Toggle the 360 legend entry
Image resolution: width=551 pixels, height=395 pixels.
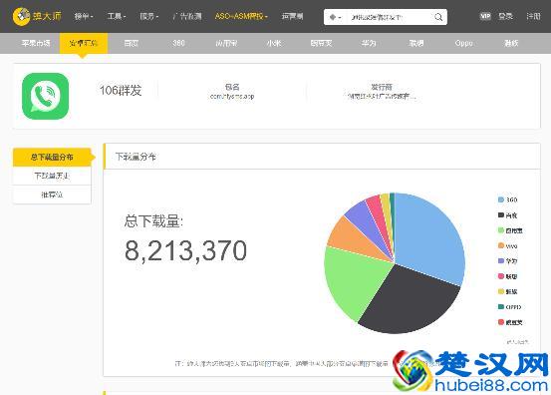[508, 199]
